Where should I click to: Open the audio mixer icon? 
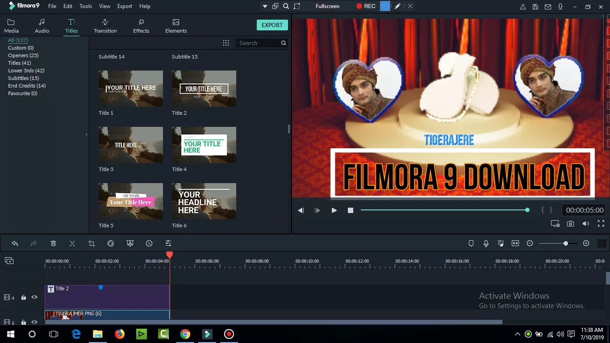(x=501, y=243)
